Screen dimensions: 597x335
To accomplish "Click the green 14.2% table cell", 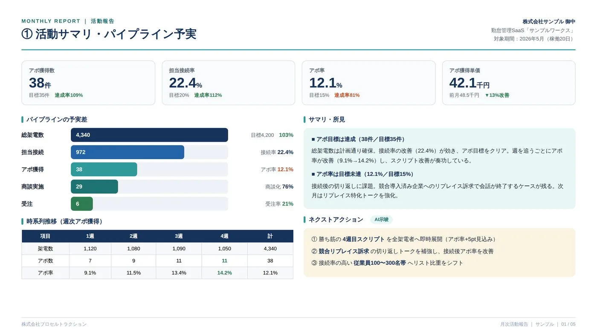I will coord(225,273).
